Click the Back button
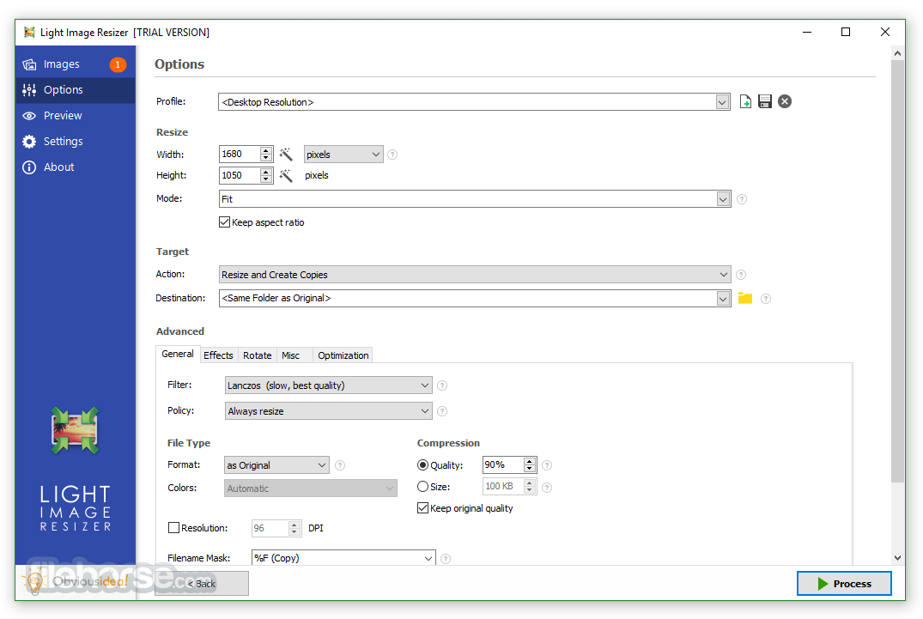 click(201, 584)
